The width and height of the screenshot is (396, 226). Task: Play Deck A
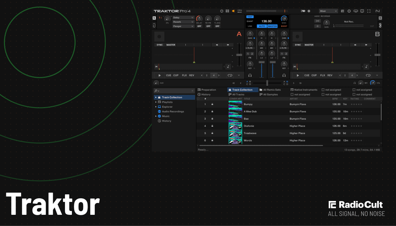tap(159, 75)
